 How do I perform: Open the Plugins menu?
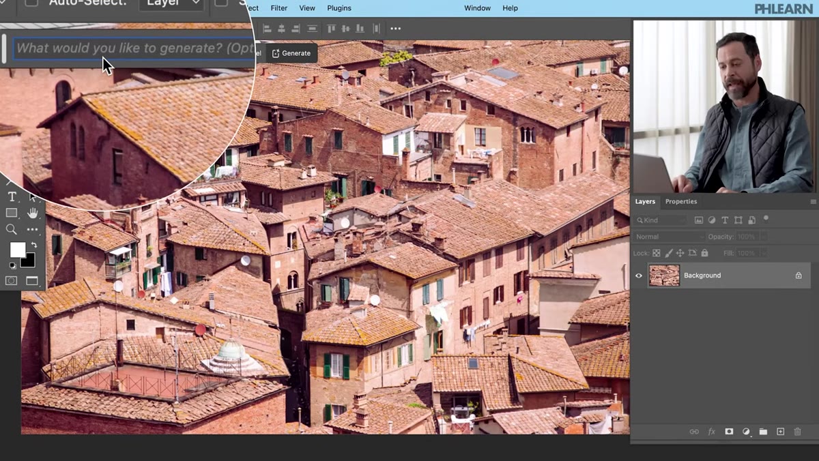coord(339,8)
